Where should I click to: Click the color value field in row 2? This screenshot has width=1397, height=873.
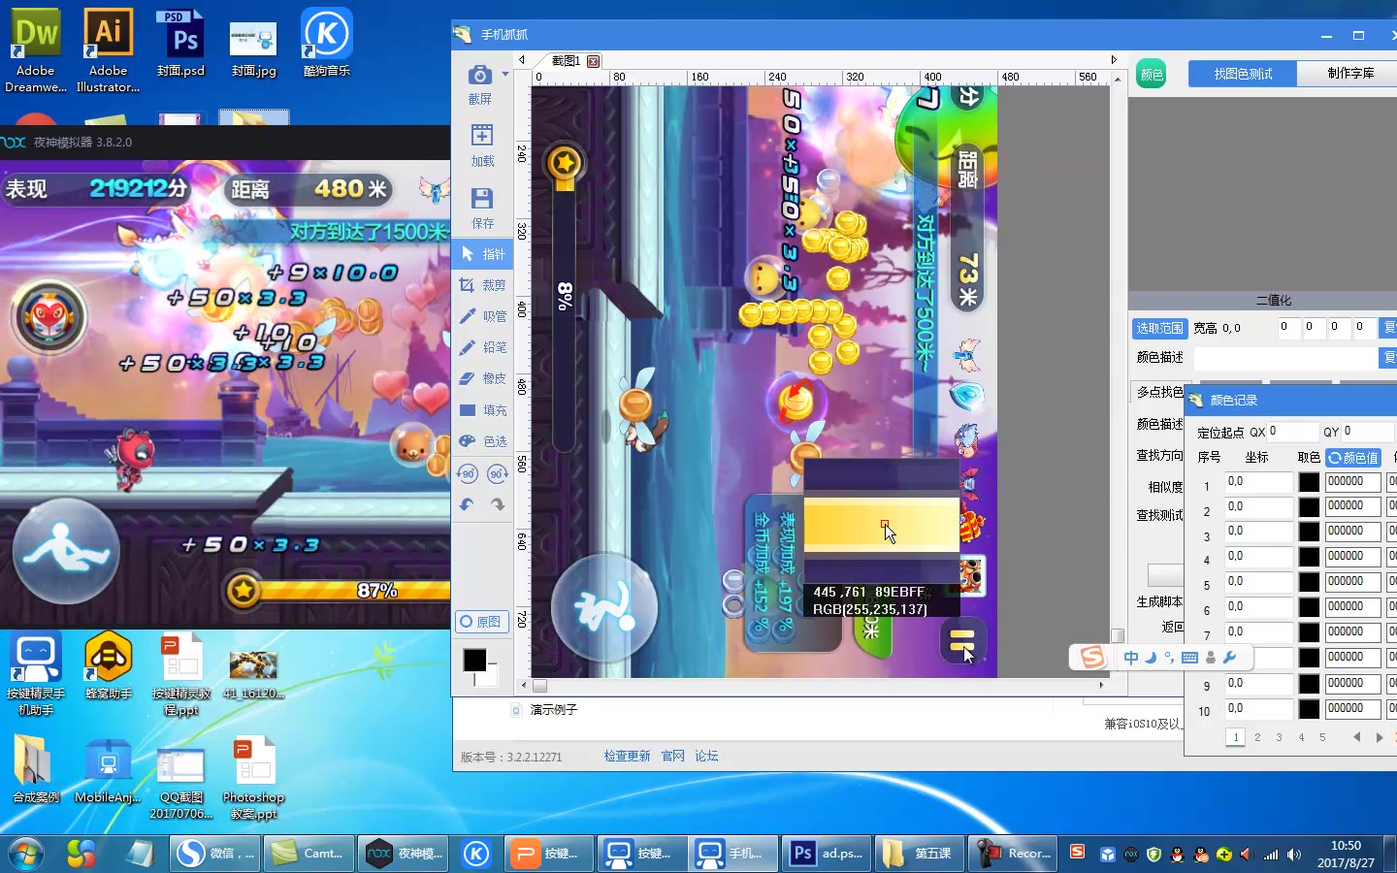pyautogui.click(x=1352, y=506)
